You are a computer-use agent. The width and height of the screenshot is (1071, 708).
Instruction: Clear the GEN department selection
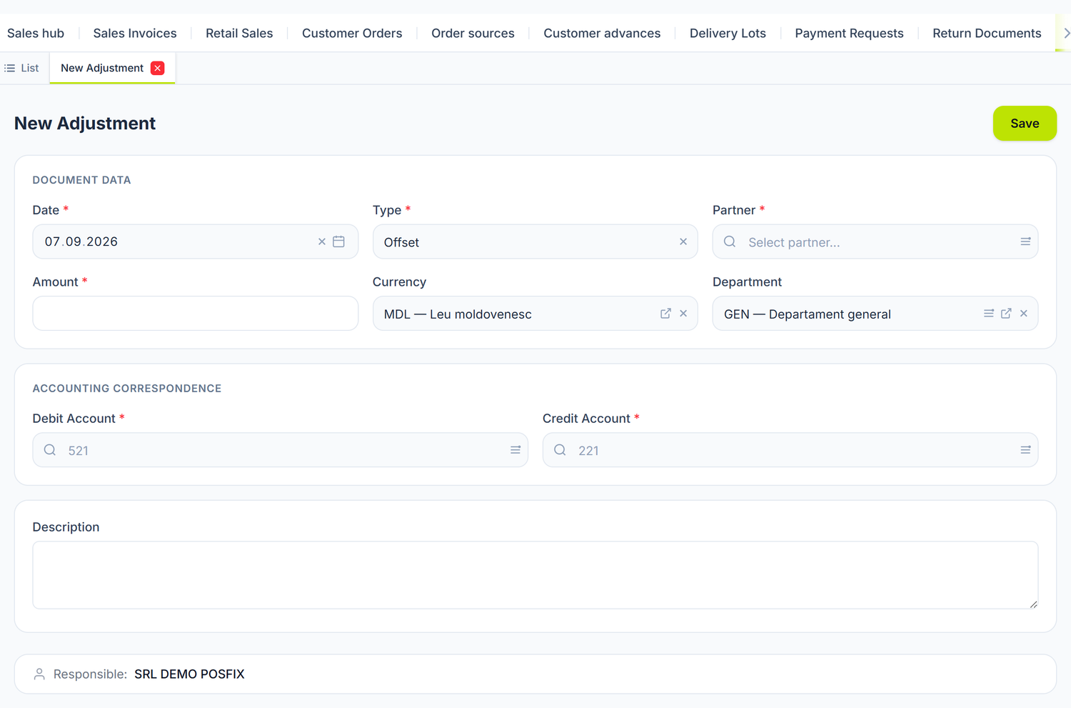click(x=1024, y=313)
